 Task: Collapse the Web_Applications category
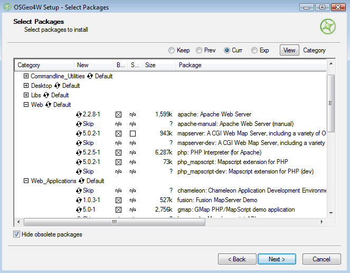point(26,180)
